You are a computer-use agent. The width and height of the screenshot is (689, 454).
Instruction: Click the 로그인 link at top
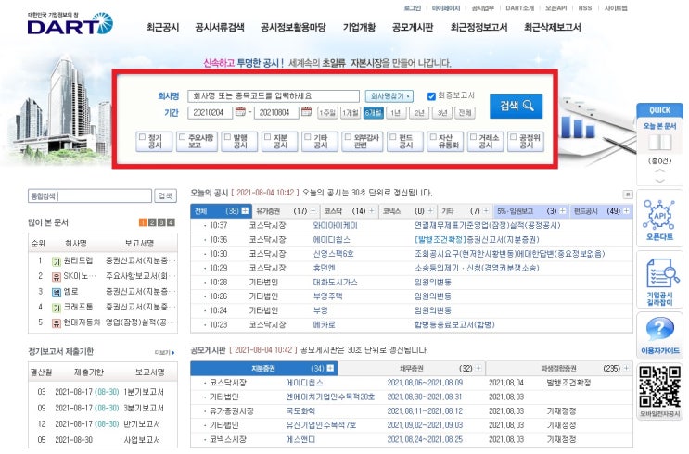click(x=412, y=8)
